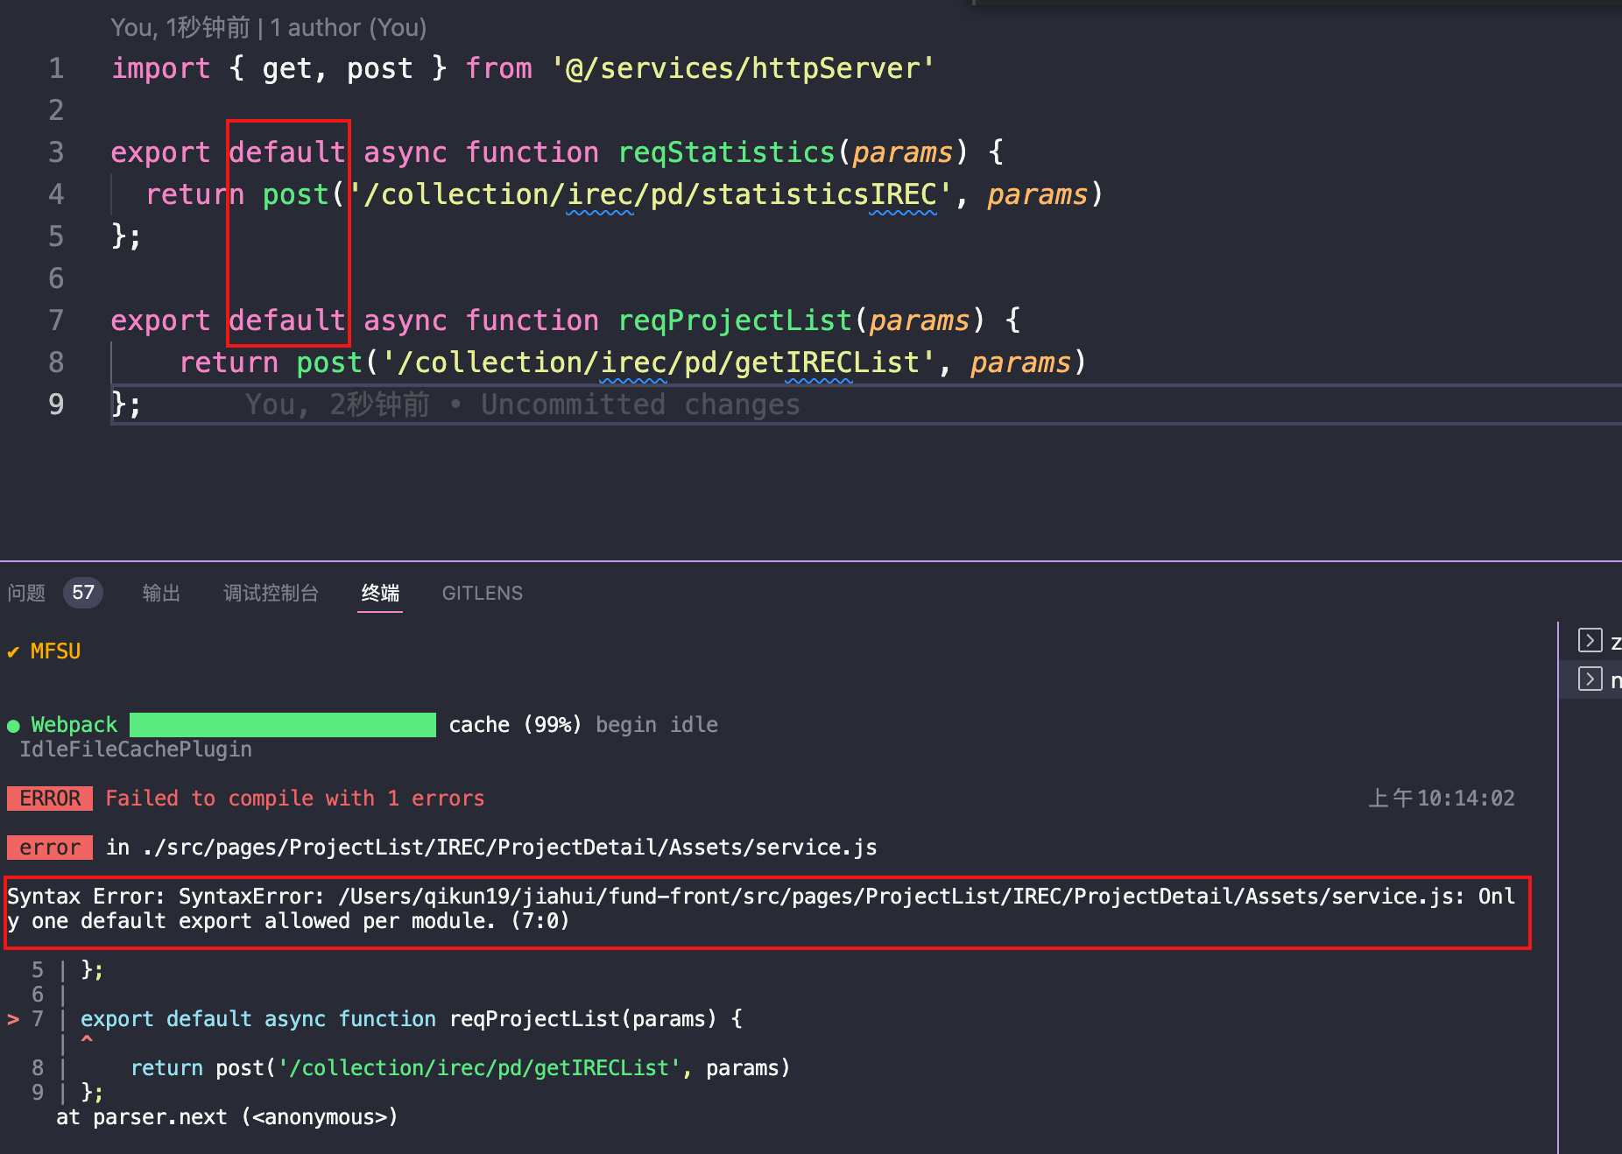
Task: Switch to the 输出 output tab
Action: pos(161,593)
